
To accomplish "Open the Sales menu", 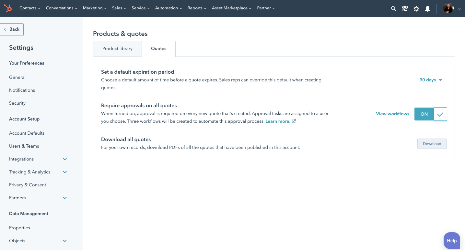I will coord(119,8).
